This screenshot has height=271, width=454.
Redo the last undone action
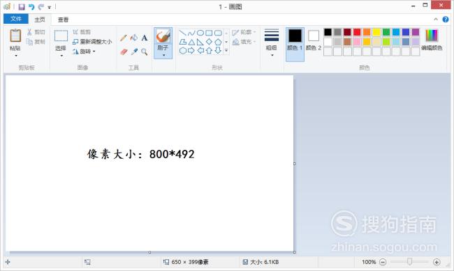point(41,7)
